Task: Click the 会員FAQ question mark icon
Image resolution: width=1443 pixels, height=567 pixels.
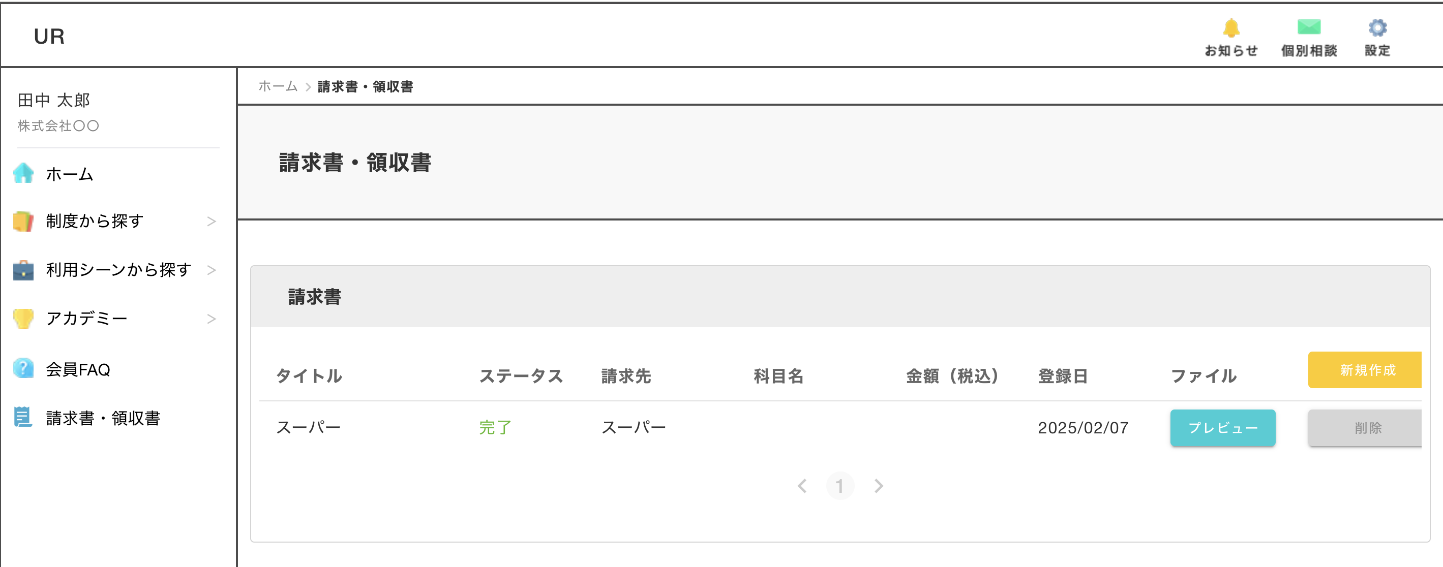Action: click(23, 368)
